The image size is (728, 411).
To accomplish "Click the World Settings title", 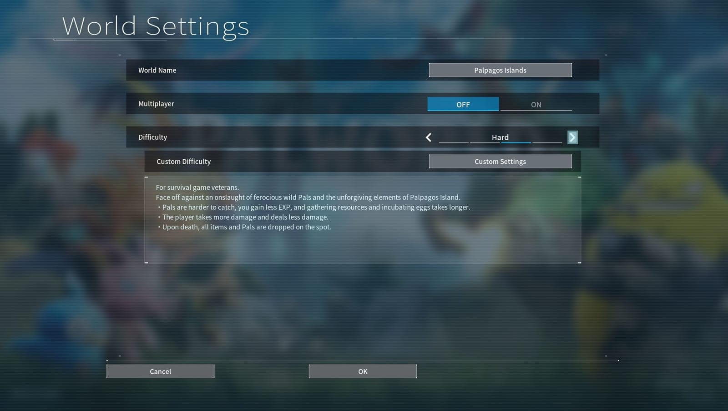I will point(155,26).
